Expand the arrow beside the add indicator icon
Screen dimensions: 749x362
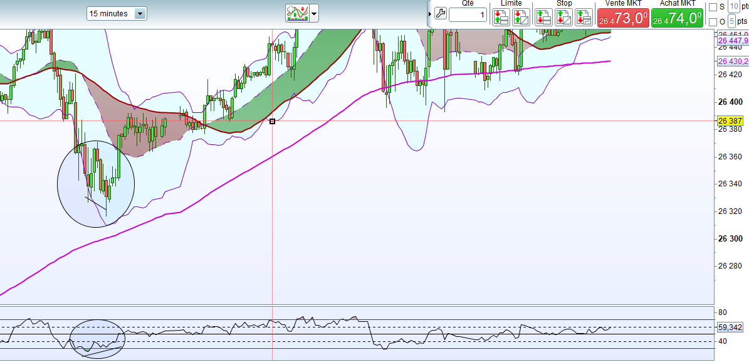pos(314,14)
